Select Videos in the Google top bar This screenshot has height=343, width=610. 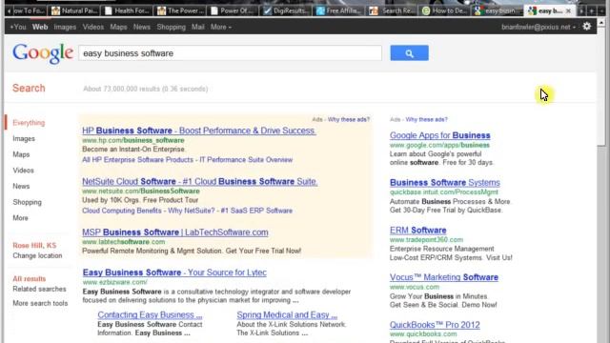[x=93, y=27]
